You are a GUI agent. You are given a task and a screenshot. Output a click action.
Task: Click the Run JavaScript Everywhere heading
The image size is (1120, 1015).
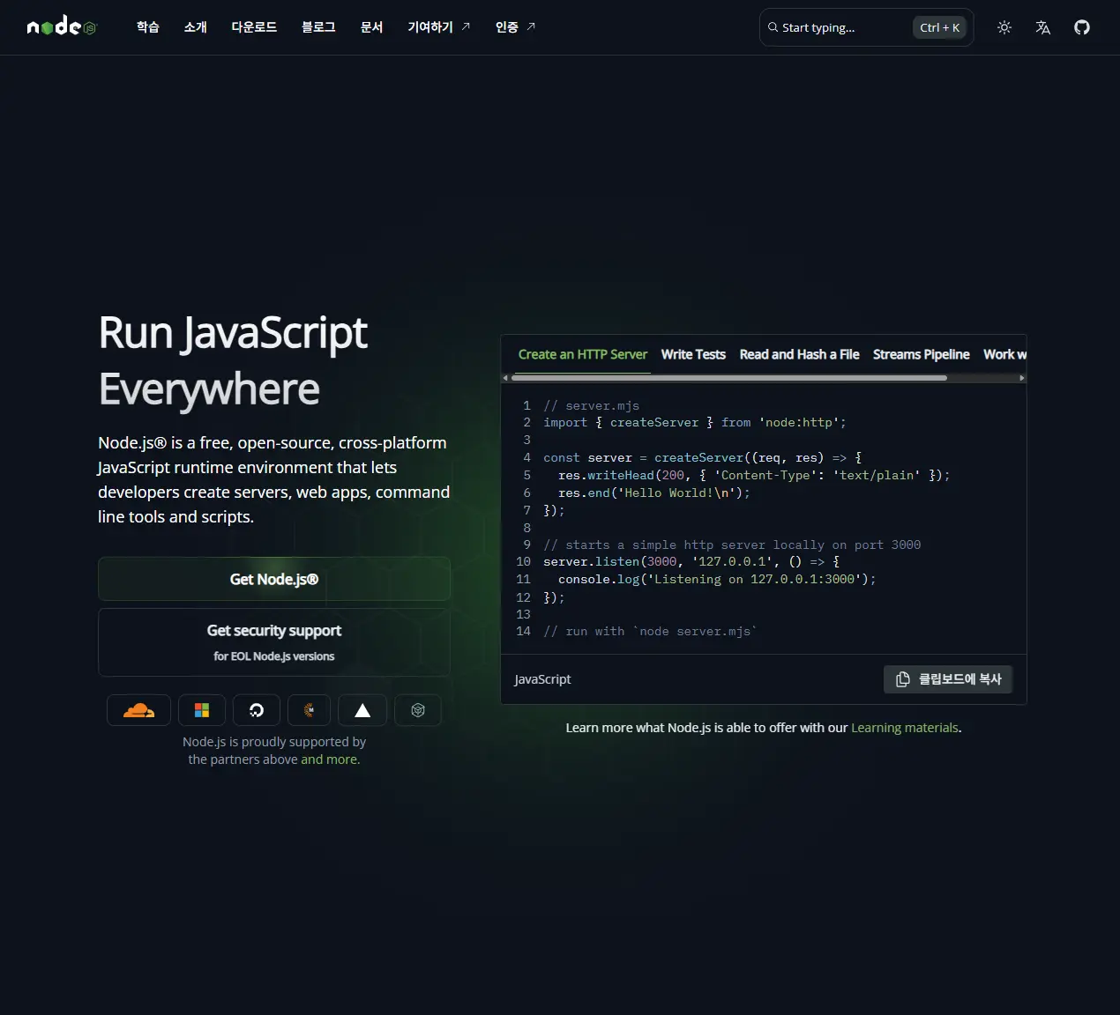233,360
